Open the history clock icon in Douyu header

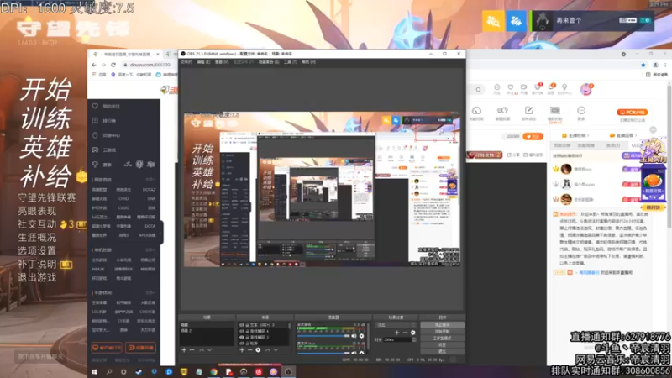coord(496,87)
